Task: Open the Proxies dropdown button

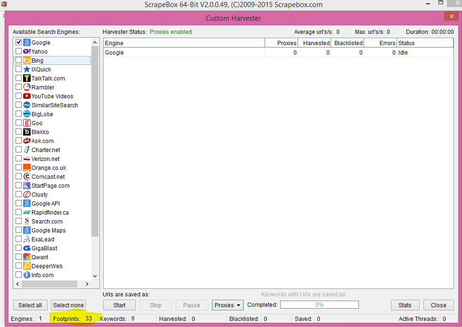Action: click(227, 305)
